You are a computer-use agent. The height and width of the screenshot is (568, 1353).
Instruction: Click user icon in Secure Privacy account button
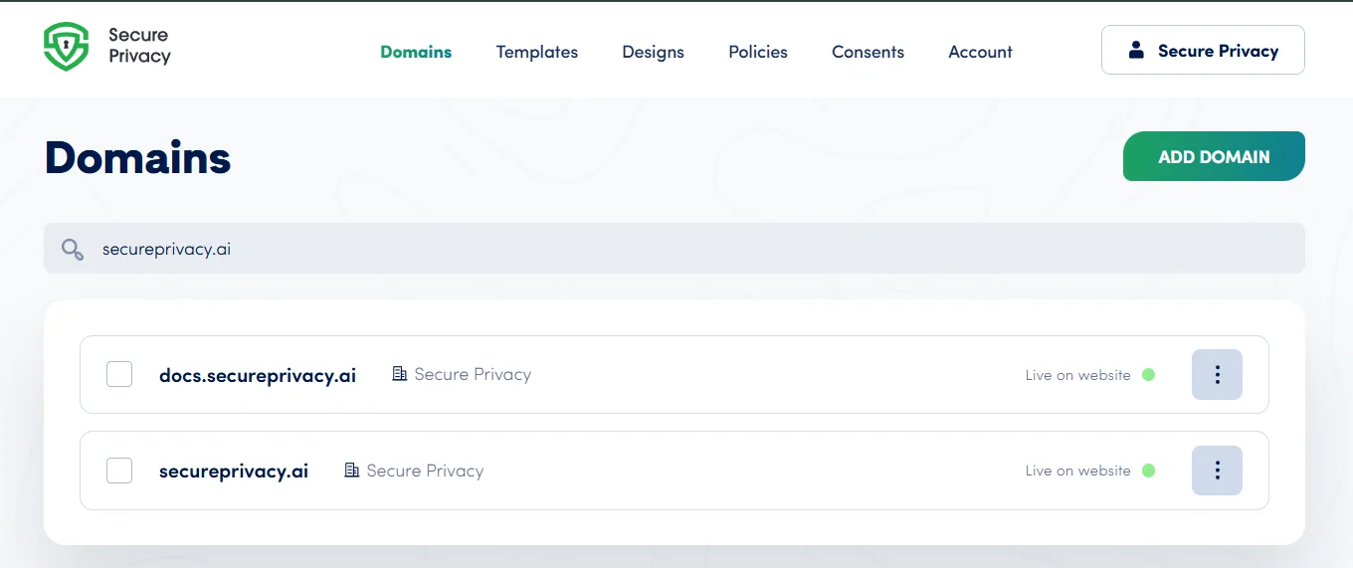click(1136, 50)
